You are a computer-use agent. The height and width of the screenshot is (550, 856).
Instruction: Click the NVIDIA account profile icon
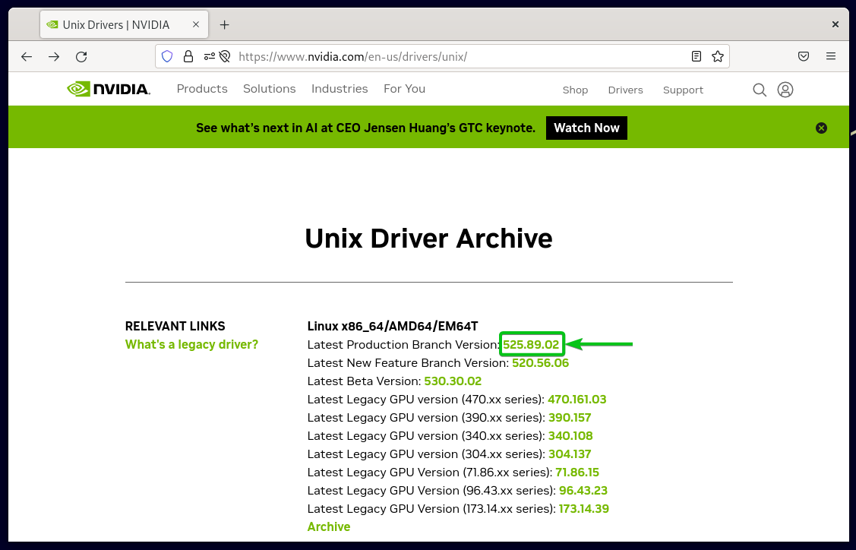pos(785,89)
